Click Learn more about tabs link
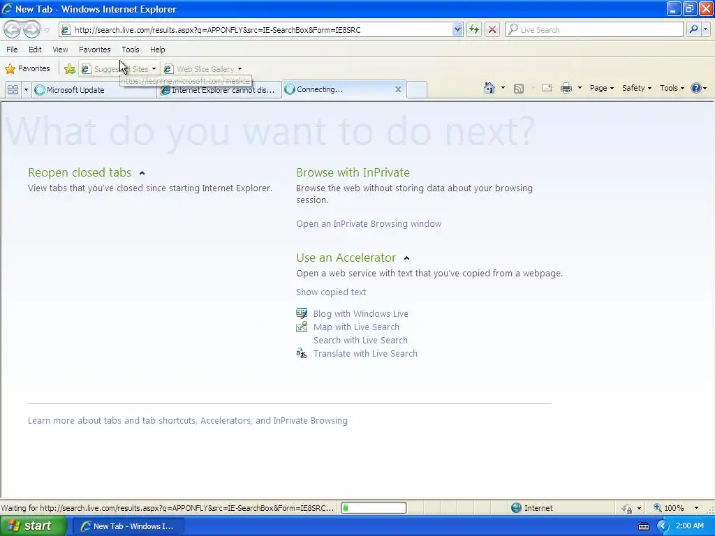Screen dimensions: 715x536 [187, 420]
